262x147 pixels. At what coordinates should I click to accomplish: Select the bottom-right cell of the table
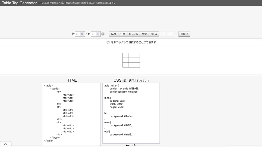point(137,65)
